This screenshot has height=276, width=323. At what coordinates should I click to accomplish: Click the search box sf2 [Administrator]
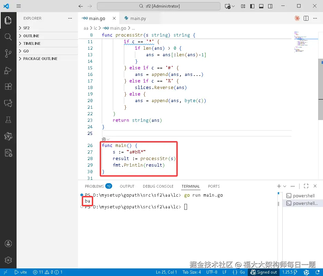tap(159, 6)
